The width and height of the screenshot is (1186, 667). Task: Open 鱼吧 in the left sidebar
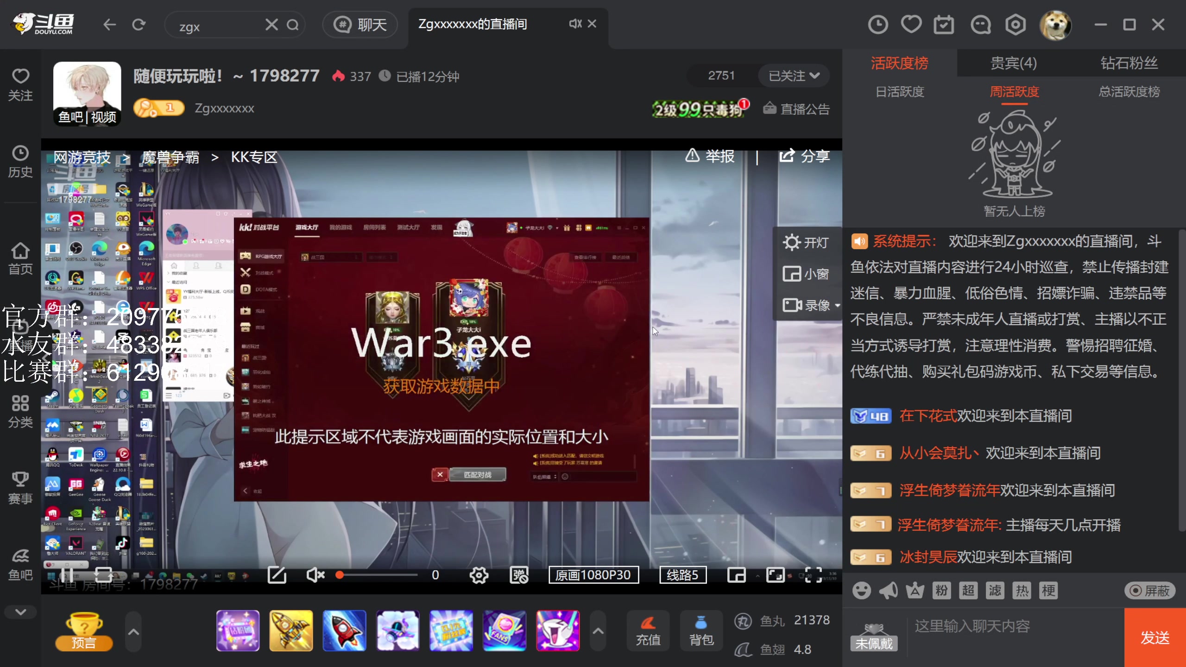tap(20, 565)
